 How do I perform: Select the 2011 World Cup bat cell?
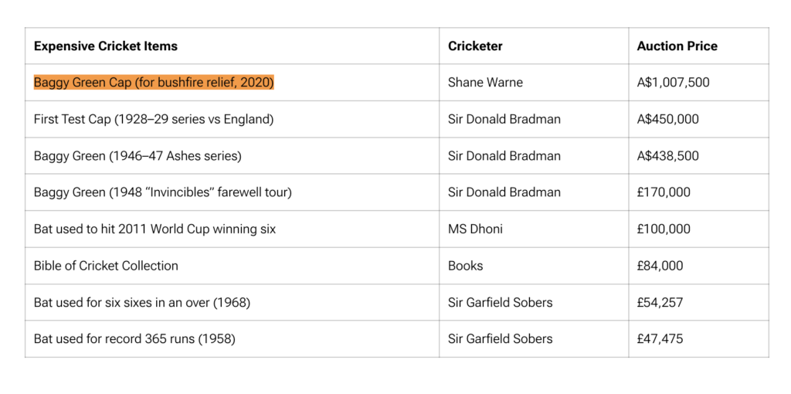[154, 229]
